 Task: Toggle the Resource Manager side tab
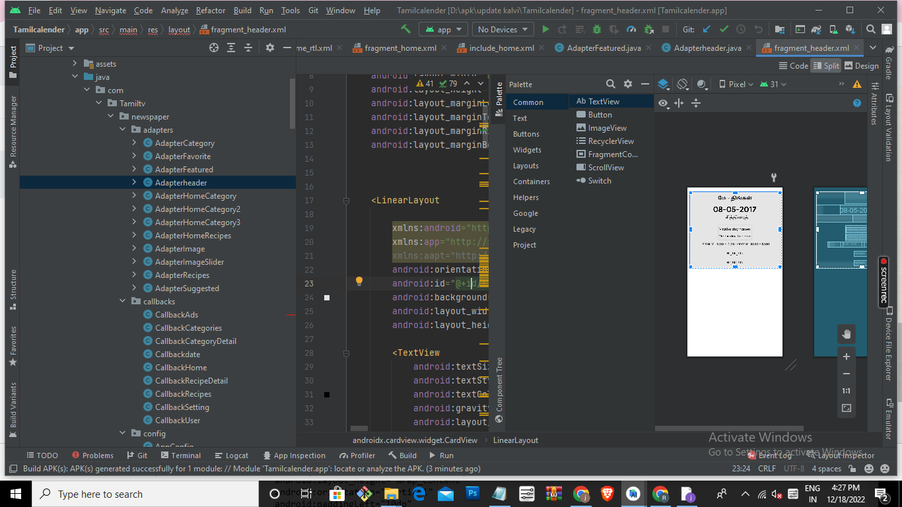pyautogui.click(x=13, y=131)
